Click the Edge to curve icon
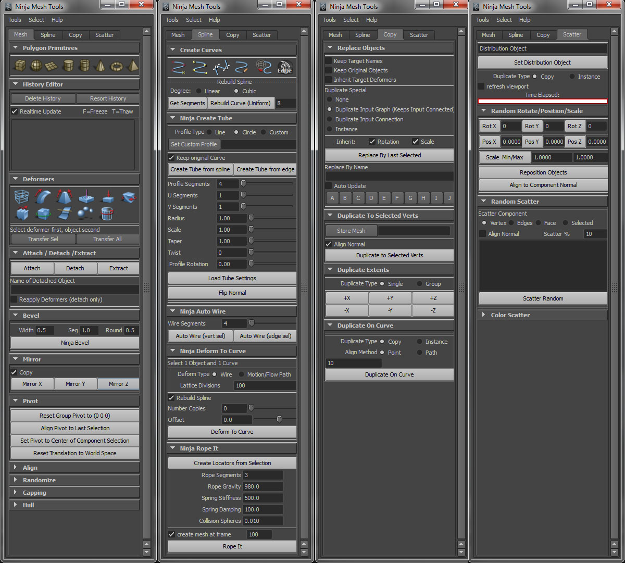Screen dimensions: 625x563 [x=285, y=68]
